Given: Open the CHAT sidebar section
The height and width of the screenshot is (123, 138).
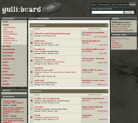Looking at the screenshot, I should (5, 81).
